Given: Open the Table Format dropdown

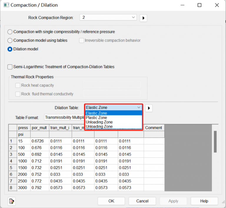Looking at the screenshot, I should [65, 117].
